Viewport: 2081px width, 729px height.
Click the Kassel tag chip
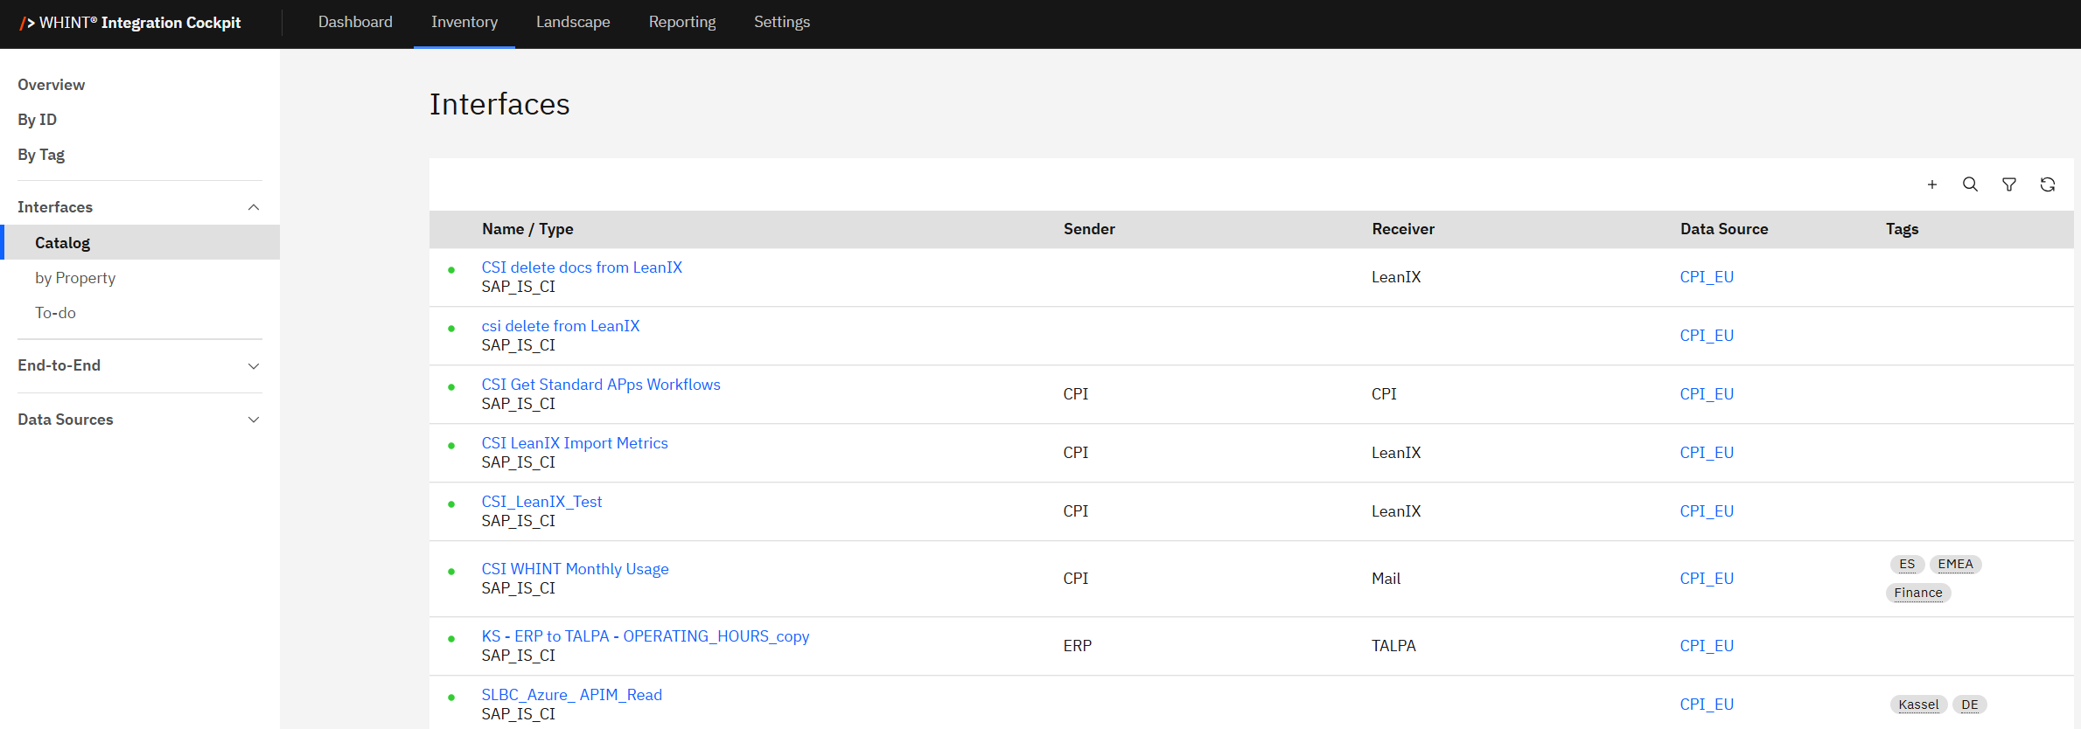(1918, 705)
